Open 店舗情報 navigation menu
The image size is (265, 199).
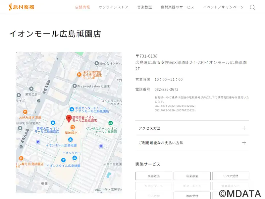[82, 7]
